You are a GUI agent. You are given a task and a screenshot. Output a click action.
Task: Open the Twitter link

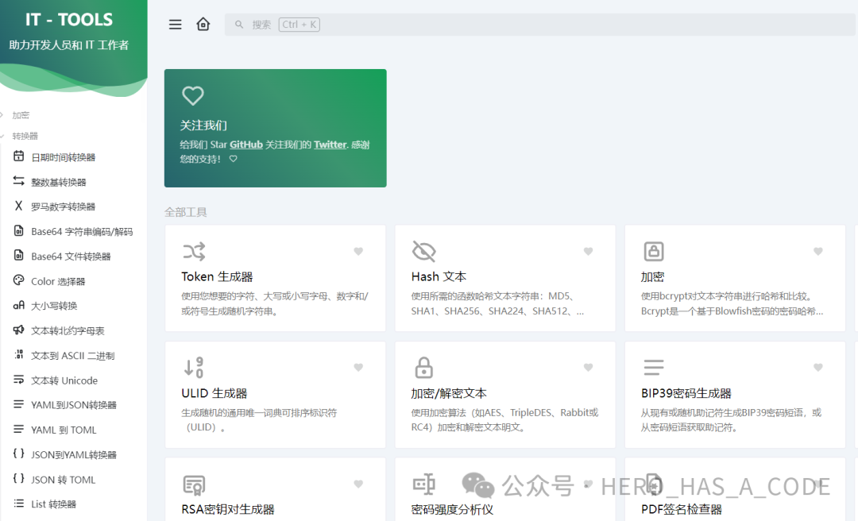[330, 145]
